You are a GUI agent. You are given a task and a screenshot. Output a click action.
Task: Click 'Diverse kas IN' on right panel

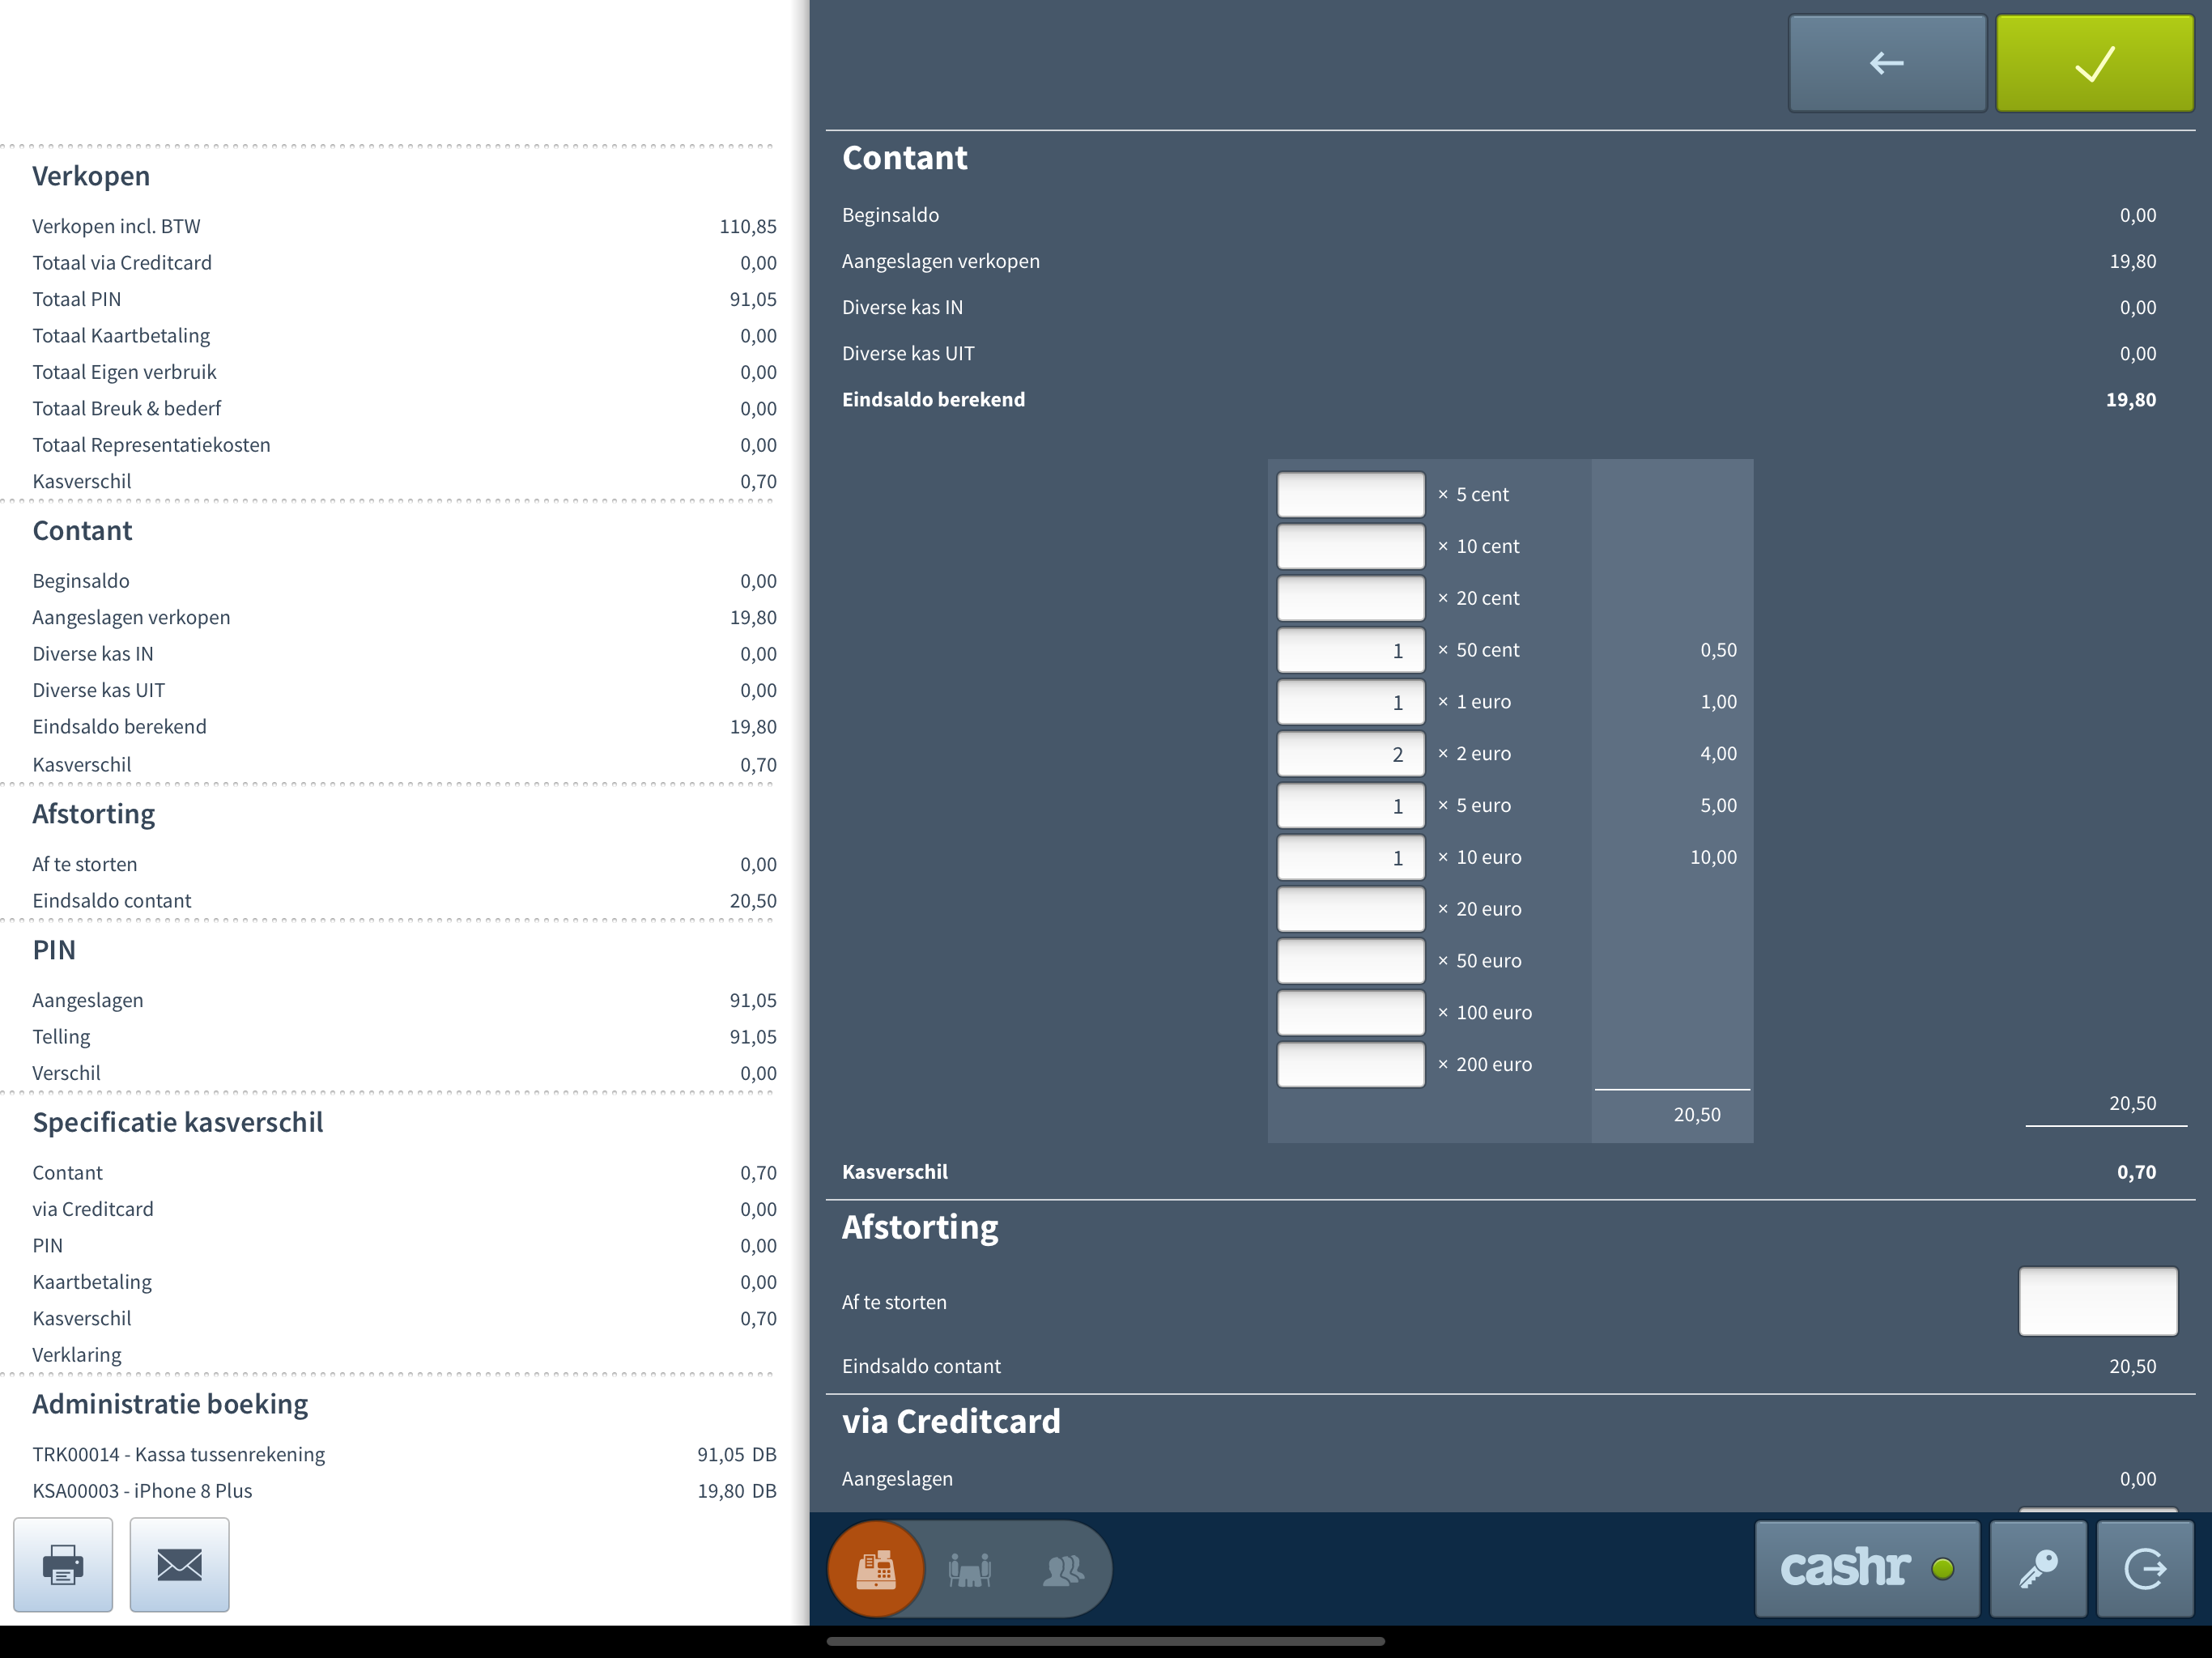[x=902, y=307]
